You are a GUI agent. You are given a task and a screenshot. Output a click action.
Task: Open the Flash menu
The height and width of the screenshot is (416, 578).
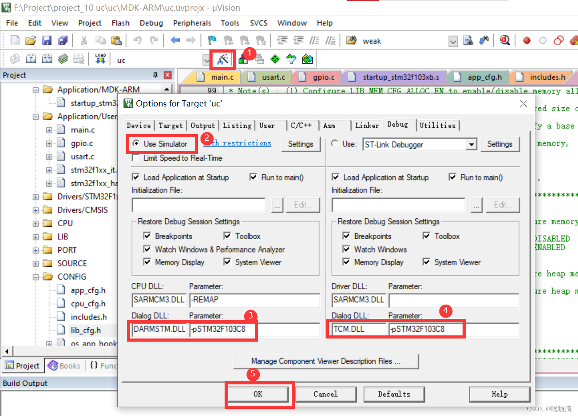[x=120, y=23]
